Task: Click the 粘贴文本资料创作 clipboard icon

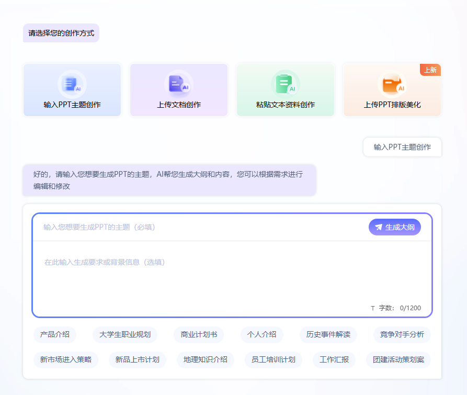Action: [x=286, y=84]
